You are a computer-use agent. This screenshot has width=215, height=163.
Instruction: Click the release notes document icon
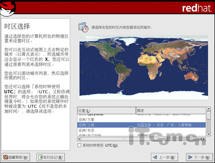[40, 157]
